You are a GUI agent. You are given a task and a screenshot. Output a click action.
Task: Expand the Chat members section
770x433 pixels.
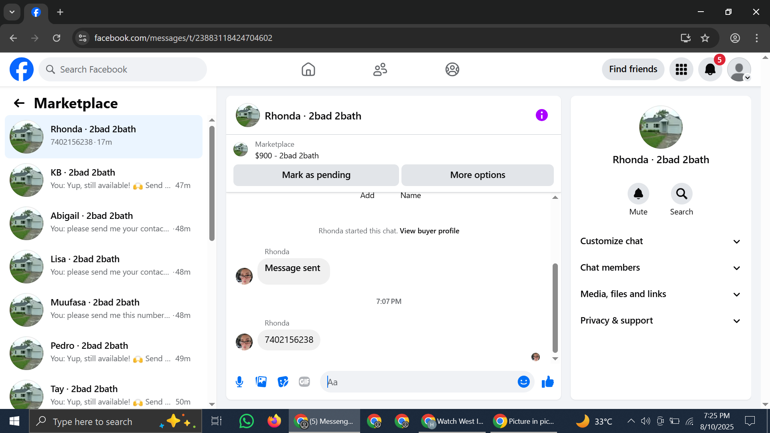click(661, 268)
